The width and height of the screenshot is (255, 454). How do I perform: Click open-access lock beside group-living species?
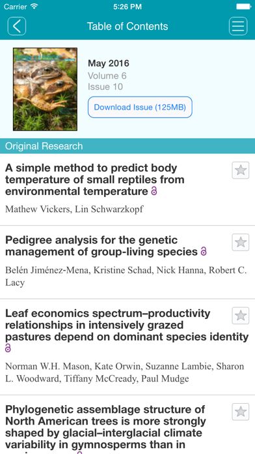point(204,252)
